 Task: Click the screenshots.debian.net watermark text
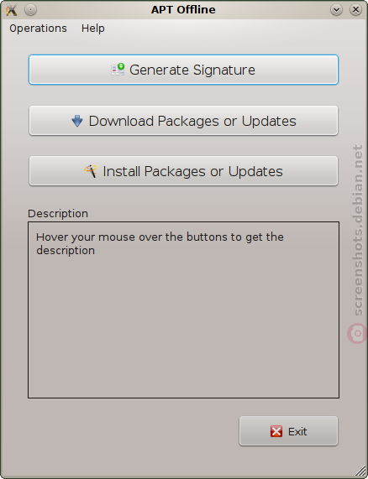click(x=358, y=230)
